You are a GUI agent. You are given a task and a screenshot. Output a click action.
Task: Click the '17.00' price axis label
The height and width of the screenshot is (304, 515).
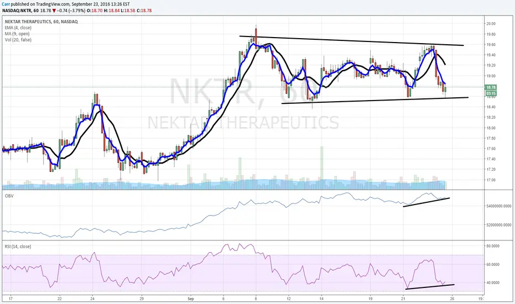491,180
